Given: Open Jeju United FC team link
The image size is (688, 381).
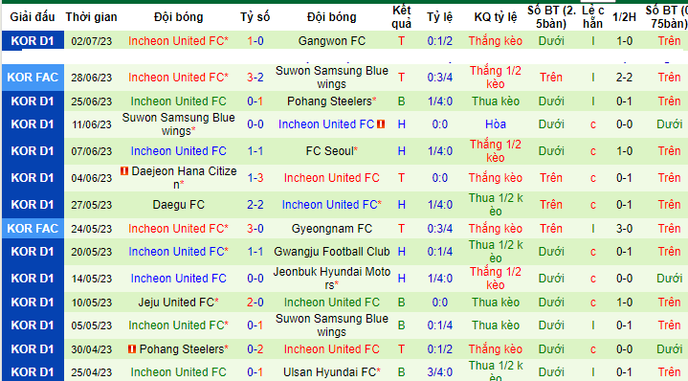Looking at the screenshot, I should 178,302.
